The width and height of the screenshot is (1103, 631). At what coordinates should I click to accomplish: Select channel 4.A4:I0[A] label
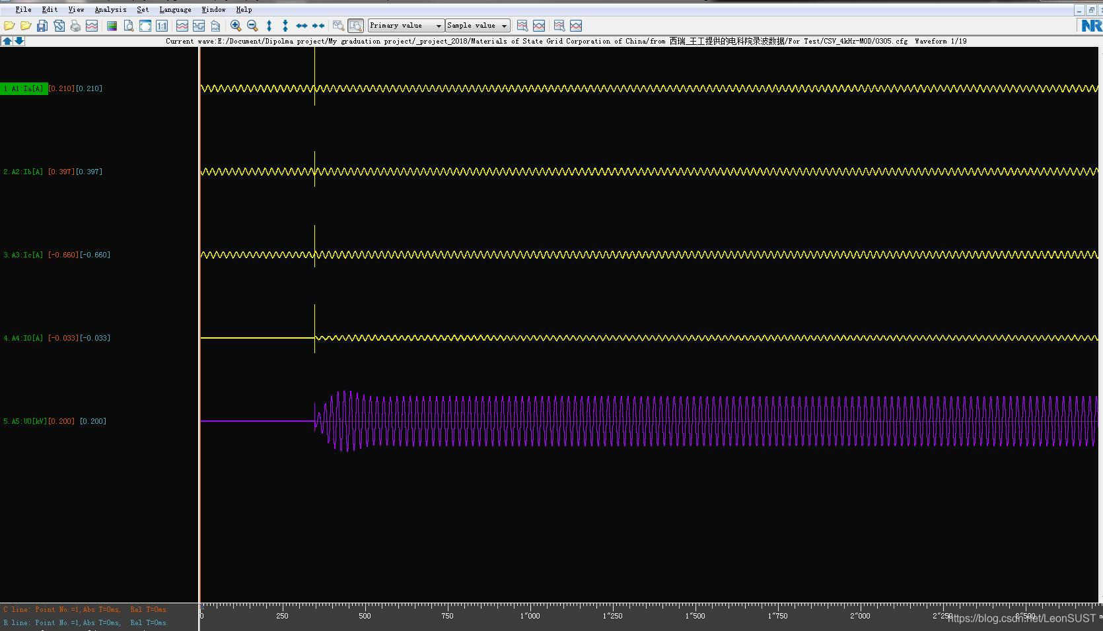[23, 338]
